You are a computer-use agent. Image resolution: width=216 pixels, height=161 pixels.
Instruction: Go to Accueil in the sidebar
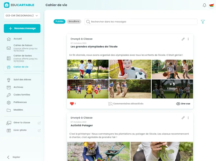[x=18, y=39]
